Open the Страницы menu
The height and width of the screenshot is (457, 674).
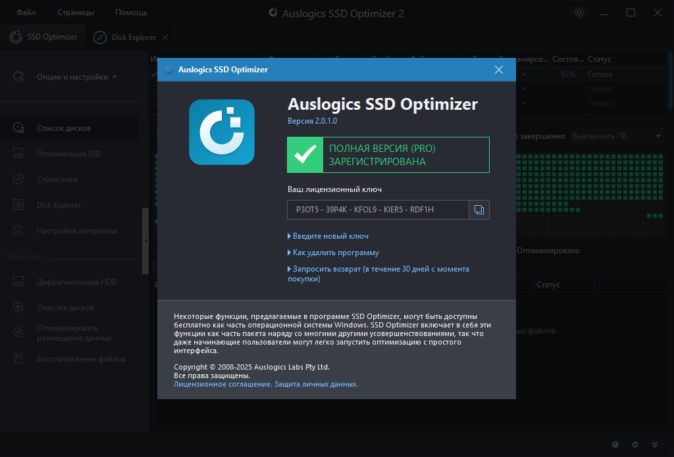pos(76,12)
